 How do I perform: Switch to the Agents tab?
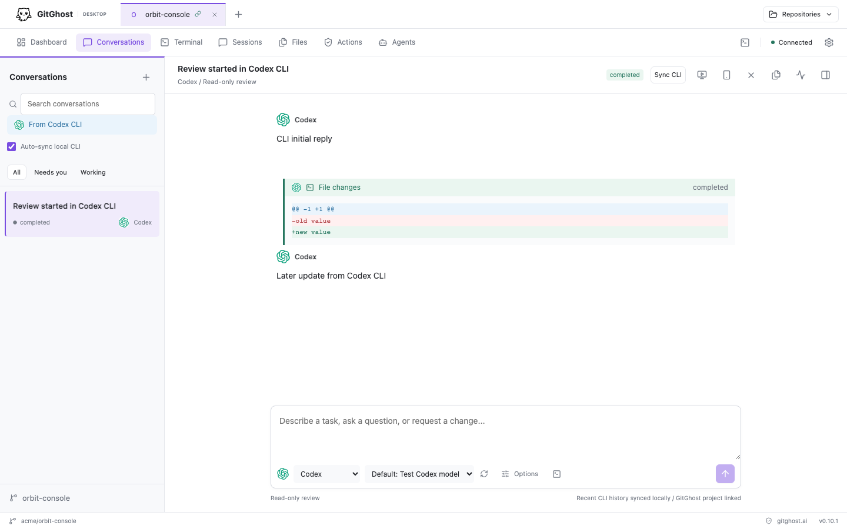(397, 42)
